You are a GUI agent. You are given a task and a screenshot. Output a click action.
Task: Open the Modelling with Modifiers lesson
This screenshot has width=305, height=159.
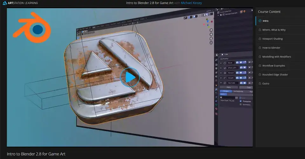coord(280,57)
